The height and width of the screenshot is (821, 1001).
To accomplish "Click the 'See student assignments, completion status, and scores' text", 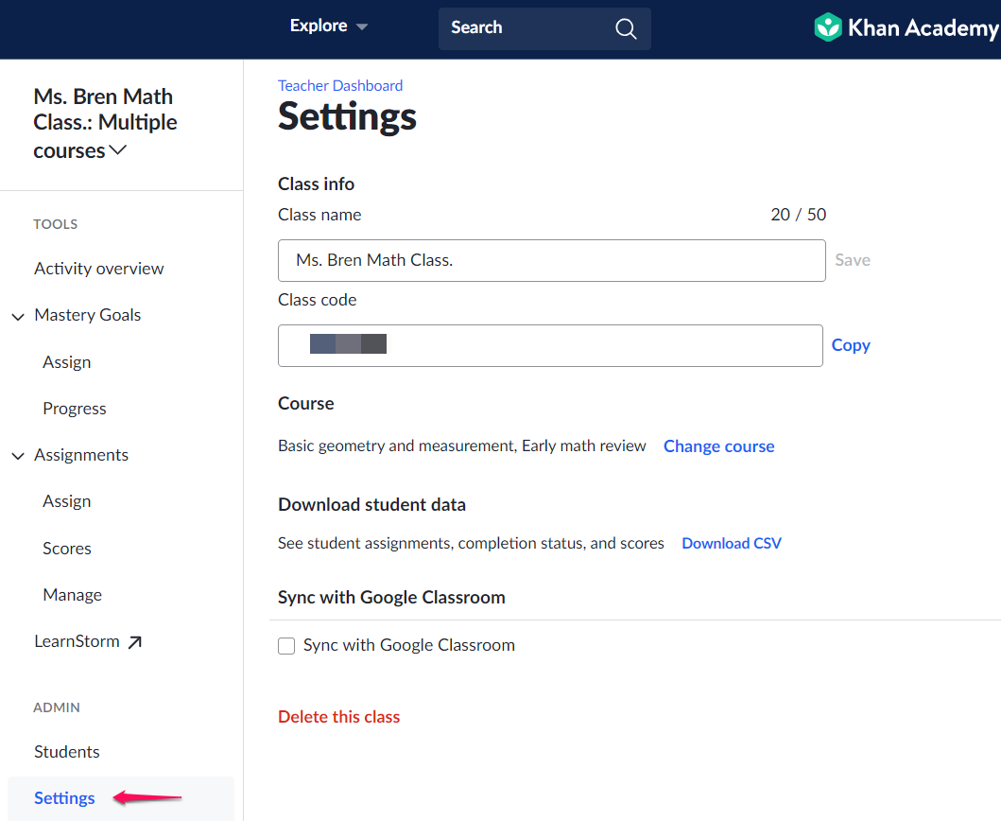I will coord(471,543).
